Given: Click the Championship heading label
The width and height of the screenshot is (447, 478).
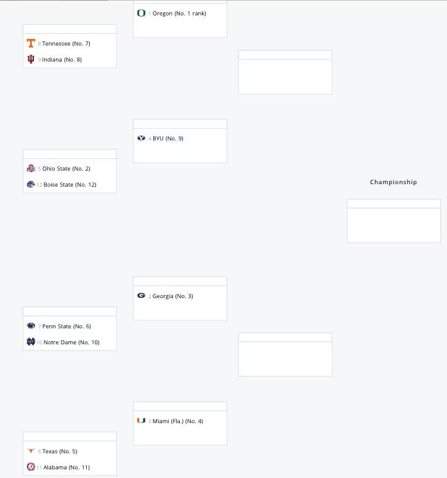Looking at the screenshot, I should point(393,182).
